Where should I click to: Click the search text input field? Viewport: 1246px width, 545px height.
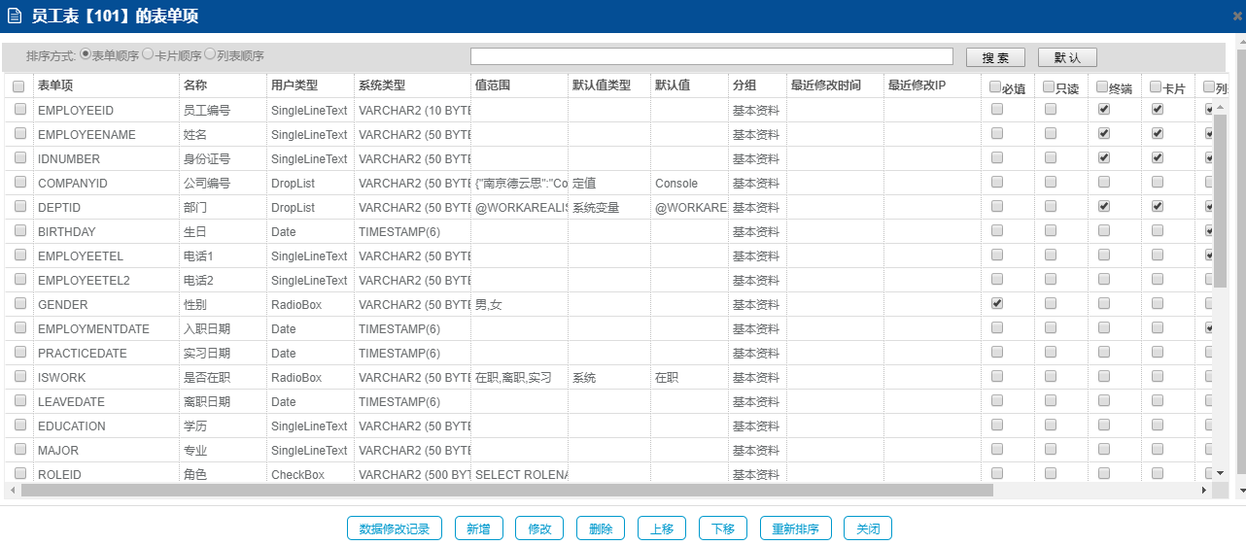(x=711, y=57)
